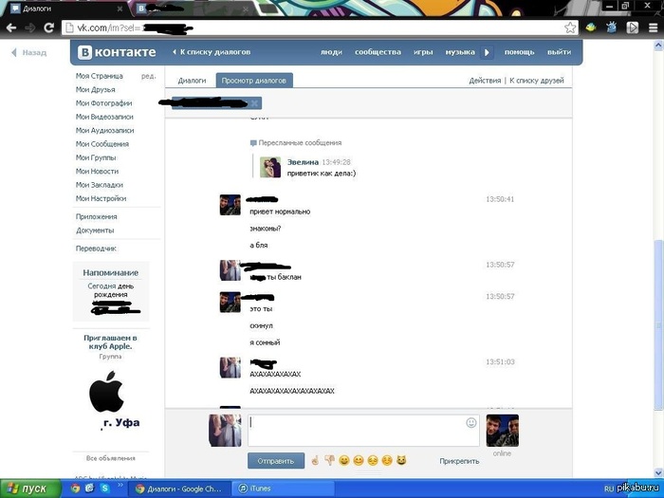
Task: Open музыка in top menu
Action: click(459, 52)
